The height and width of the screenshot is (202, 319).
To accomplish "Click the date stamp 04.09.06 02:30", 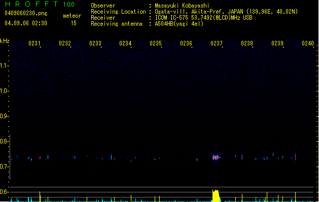I will click(x=26, y=23).
